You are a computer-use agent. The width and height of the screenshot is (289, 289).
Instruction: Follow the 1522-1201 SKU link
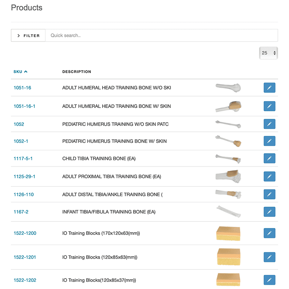tap(25, 257)
